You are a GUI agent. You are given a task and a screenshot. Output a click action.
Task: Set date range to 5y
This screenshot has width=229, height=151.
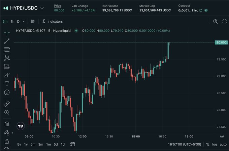point(19,144)
